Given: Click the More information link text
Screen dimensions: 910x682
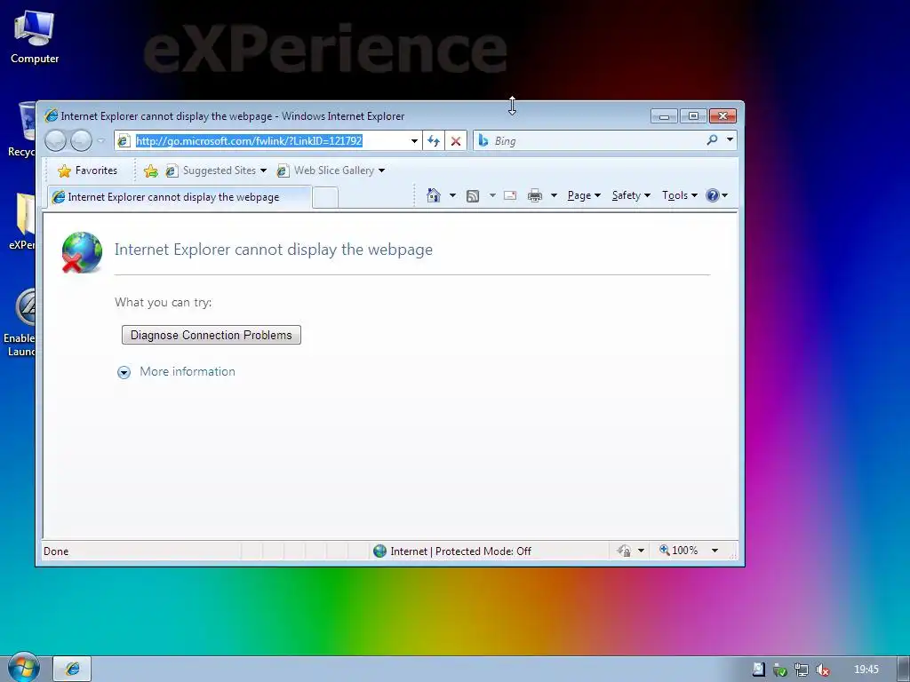Looking at the screenshot, I should (x=188, y=372).
